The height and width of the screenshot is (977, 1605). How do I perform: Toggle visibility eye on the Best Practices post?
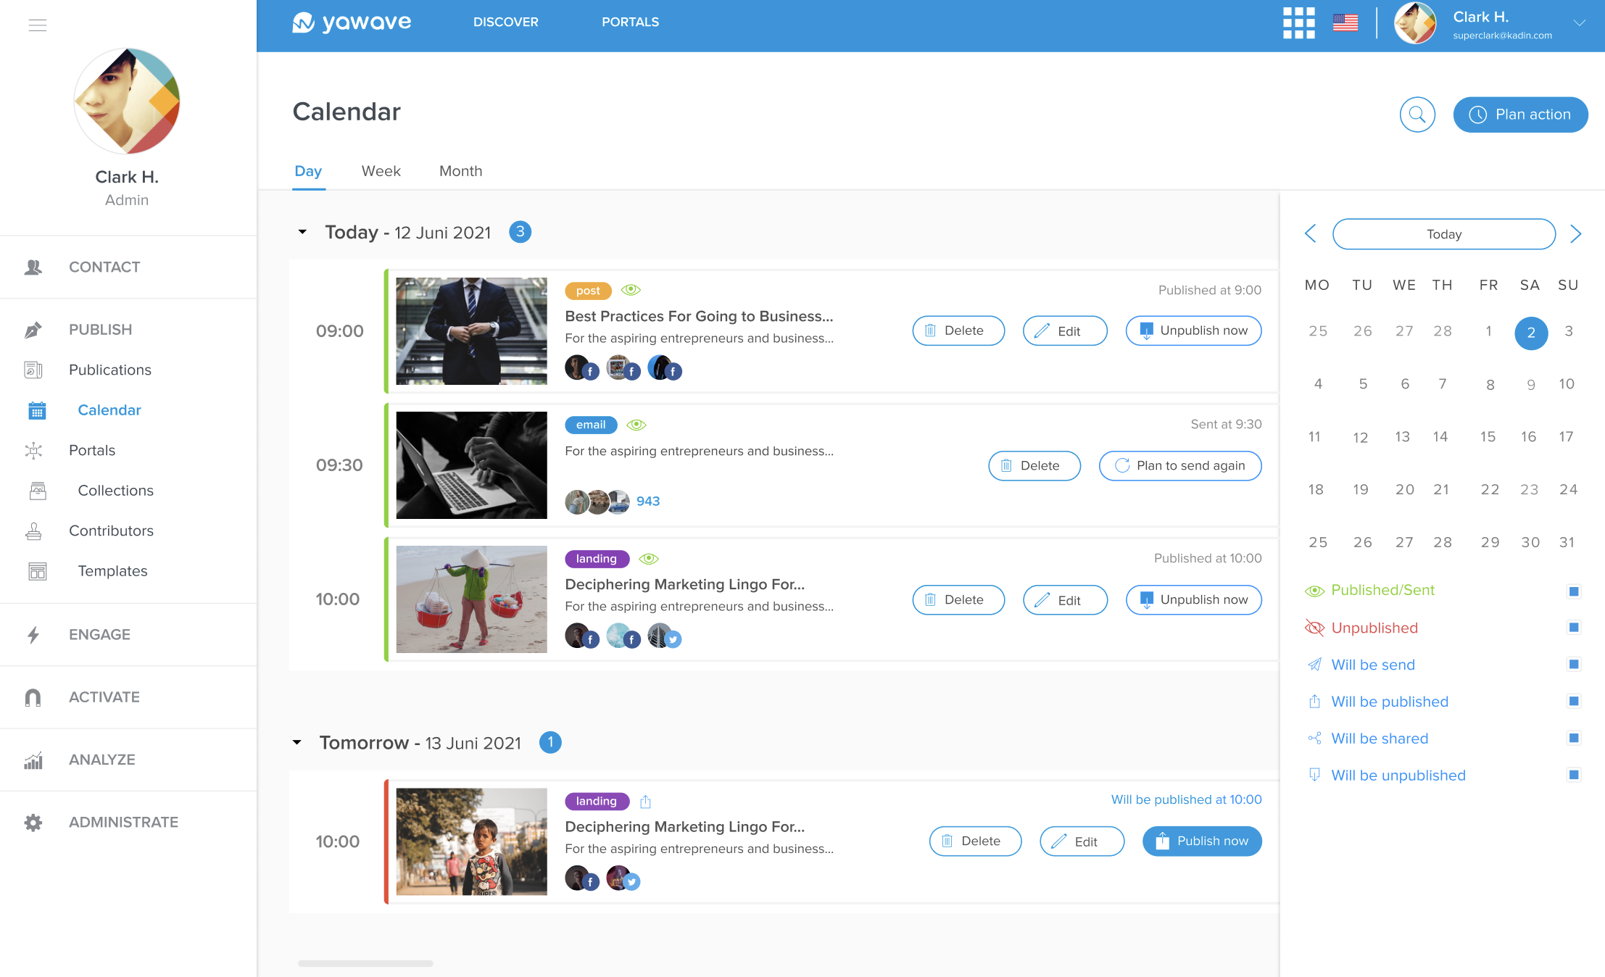pos(632,290)
